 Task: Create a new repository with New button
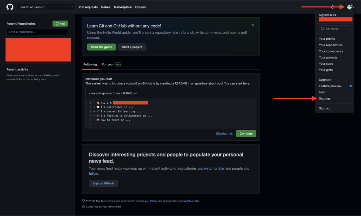[x=60, y=24]
